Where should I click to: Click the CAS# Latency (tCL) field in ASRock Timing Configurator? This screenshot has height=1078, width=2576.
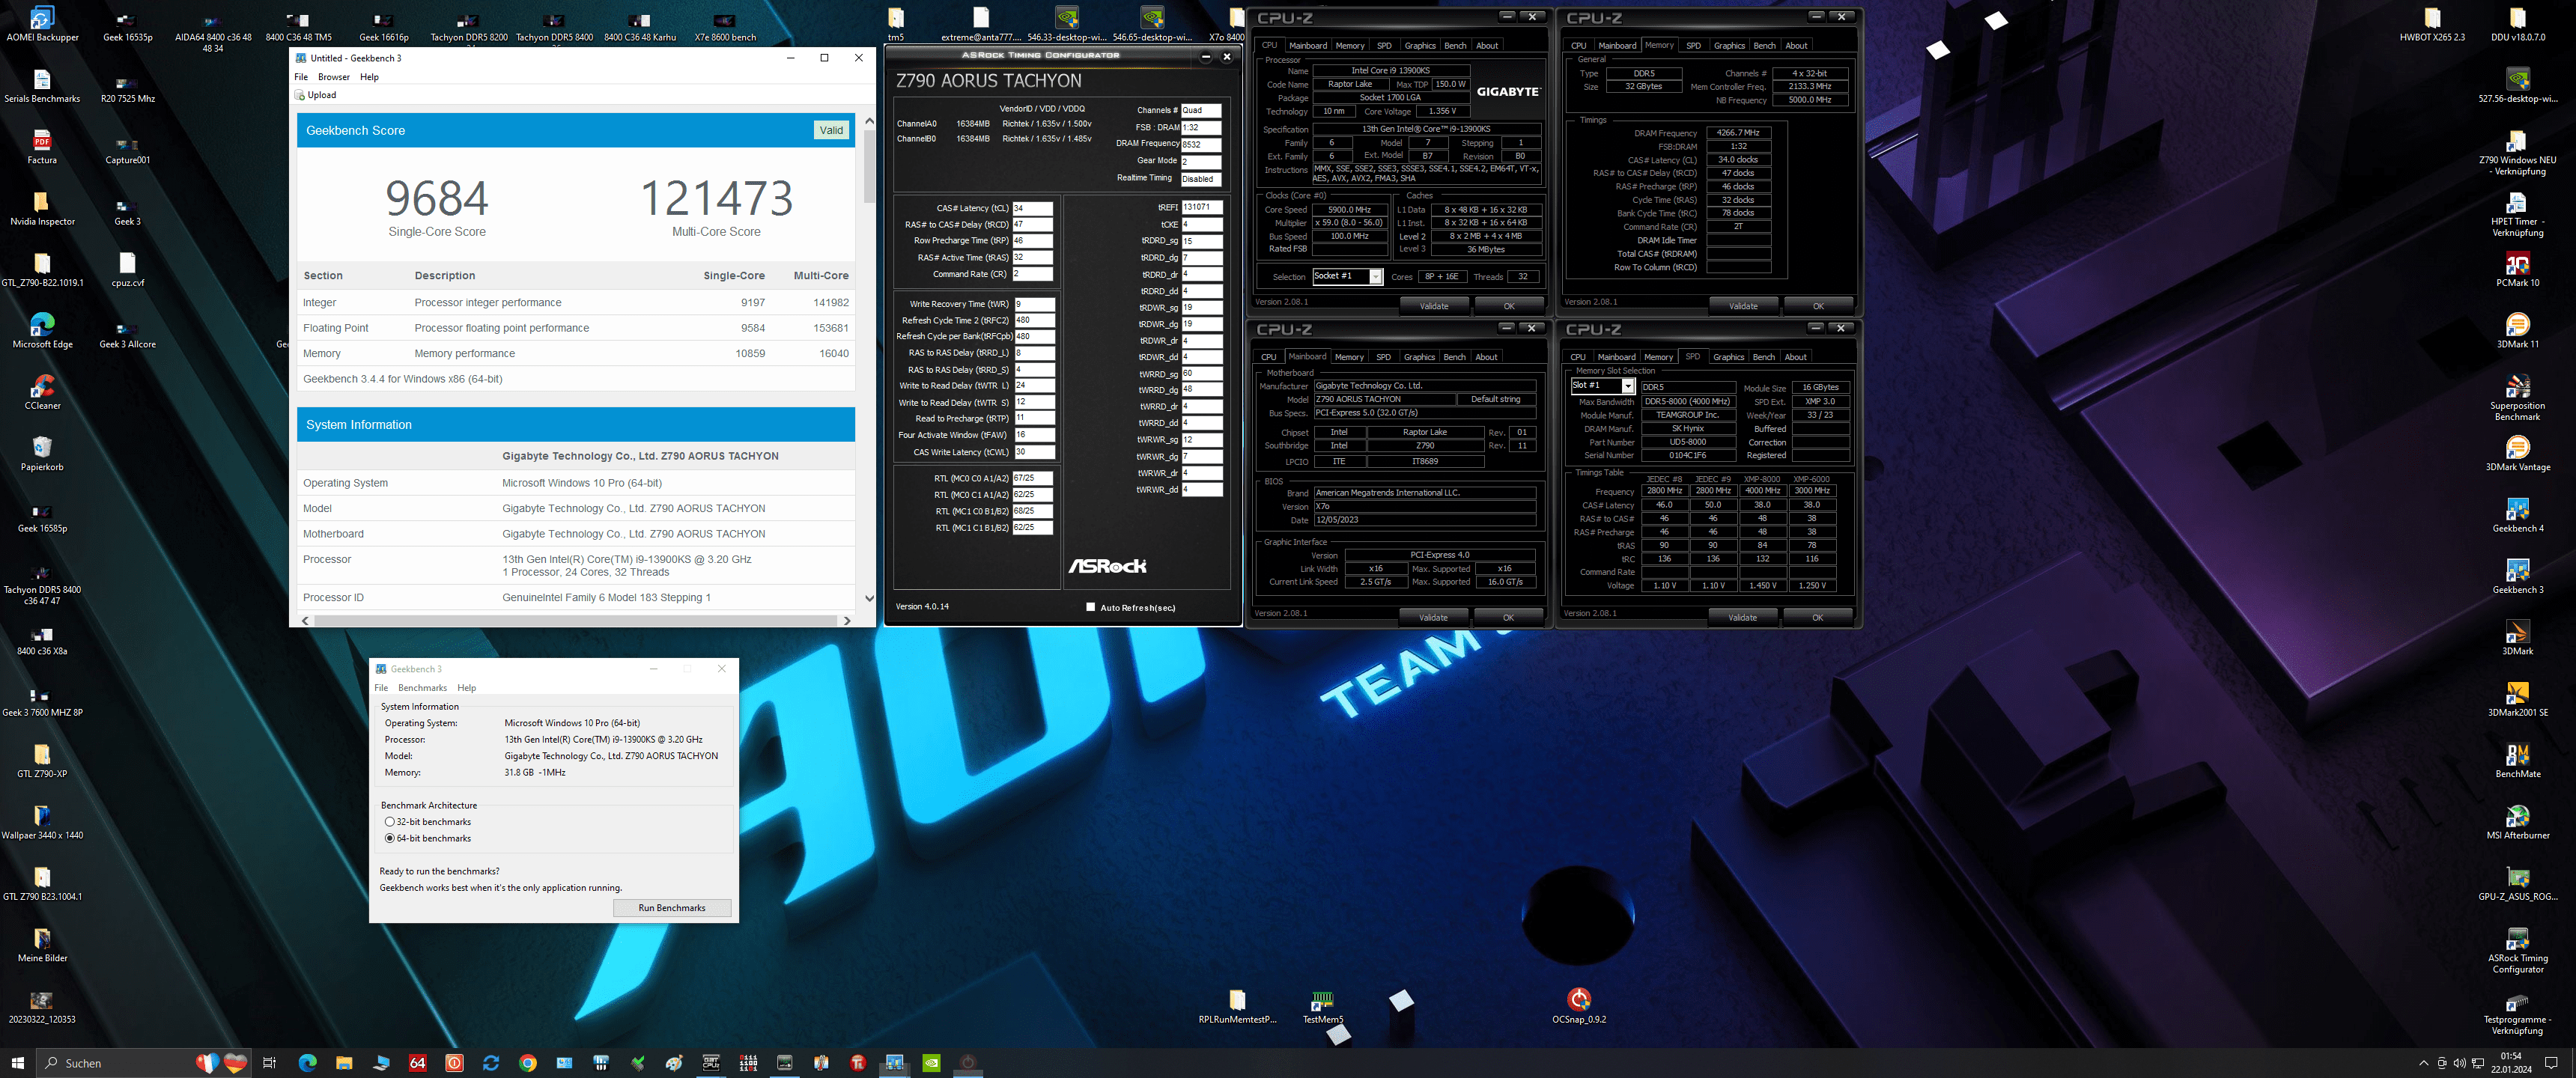pyautogui.click(x=1032, y=208)
